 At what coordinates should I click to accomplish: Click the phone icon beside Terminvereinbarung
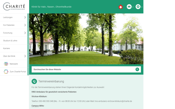pos(34,81)
